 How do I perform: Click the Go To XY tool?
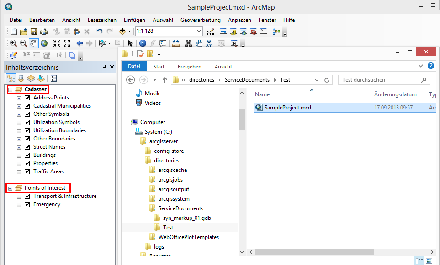click(x=208, y=43)
